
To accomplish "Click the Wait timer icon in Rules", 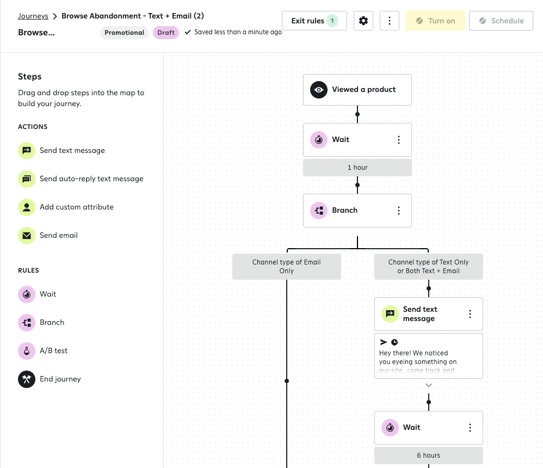I will tap(27, 294).
